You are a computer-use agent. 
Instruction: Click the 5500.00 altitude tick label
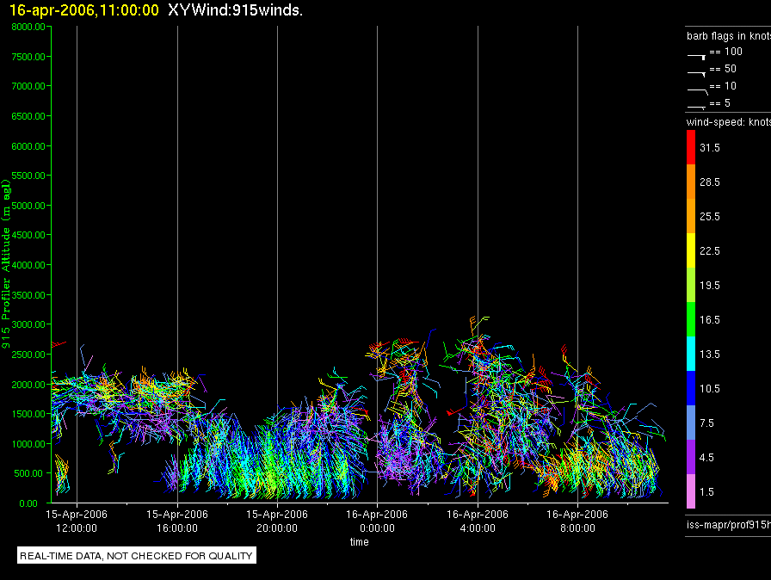(x=28, y=176)
